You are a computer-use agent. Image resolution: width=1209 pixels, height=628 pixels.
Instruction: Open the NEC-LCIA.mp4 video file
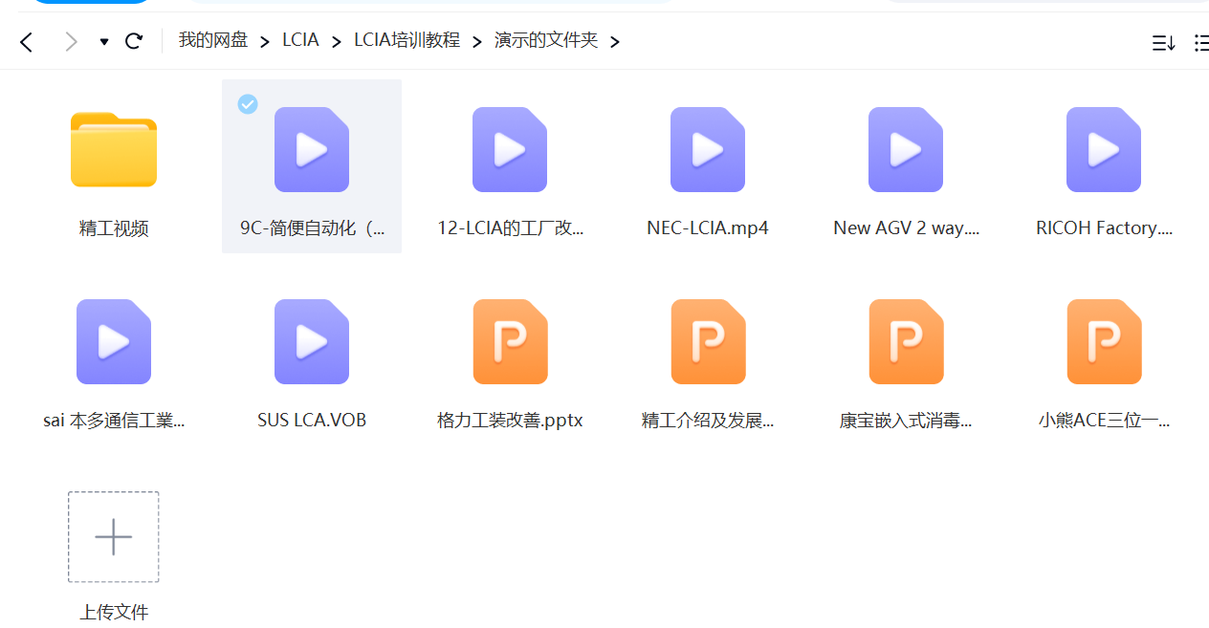tap(707, 150)
